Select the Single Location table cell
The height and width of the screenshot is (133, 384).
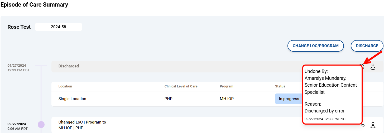pos(72,99)
